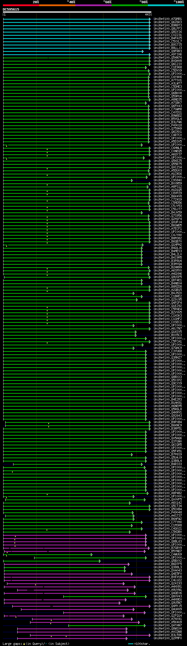Select label UniRef100_Q1E292

[x=168, y=306]
